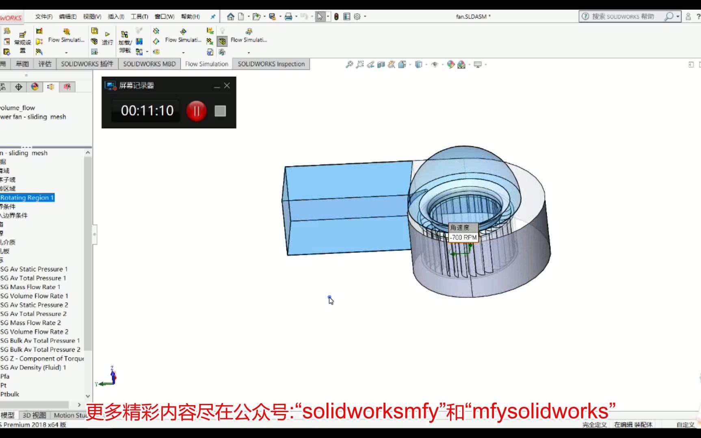Select the zoom to area magnifier icon
Image resolution: width=701 pixels, height=438 pixels.
[360, 64]
